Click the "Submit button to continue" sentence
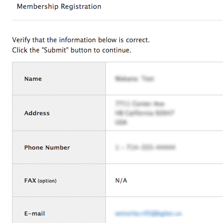223x223 pixels. coord(72,50)
